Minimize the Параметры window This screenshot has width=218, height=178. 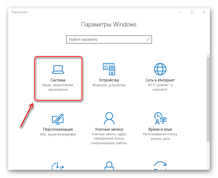point(180,12)
